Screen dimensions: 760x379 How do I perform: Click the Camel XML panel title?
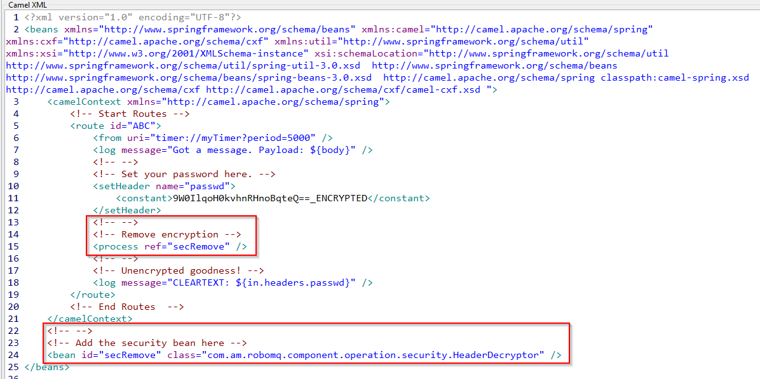pyautogui.click(x=27, y=5)
